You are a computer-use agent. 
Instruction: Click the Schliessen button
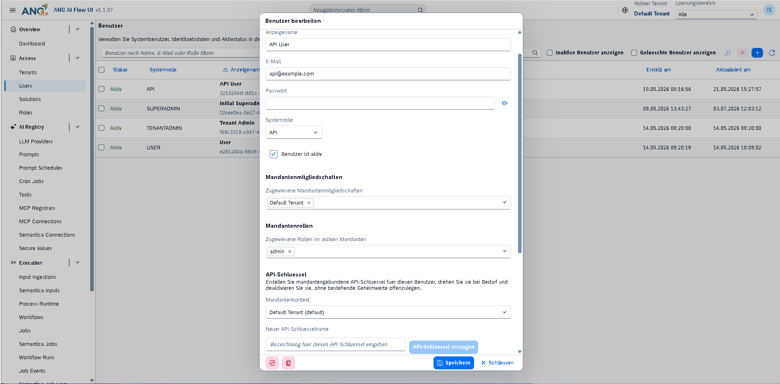497,363
